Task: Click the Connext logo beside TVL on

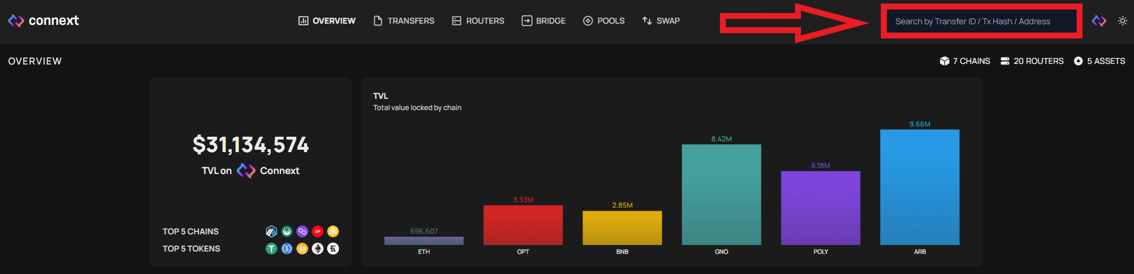Action: pos(246,170)
